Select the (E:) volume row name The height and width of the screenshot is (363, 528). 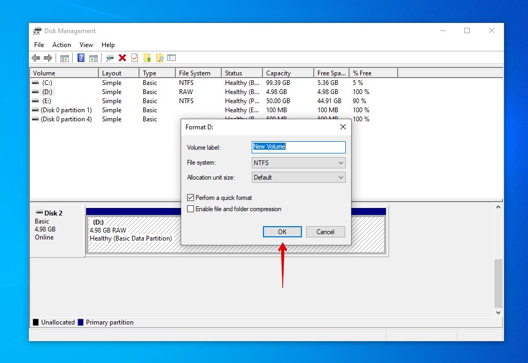point(47,101)
